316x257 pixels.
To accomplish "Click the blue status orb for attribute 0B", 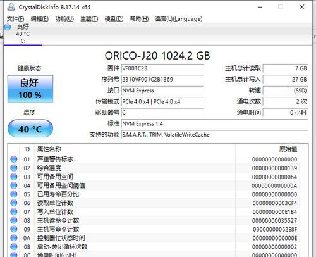I will point(14,247).
